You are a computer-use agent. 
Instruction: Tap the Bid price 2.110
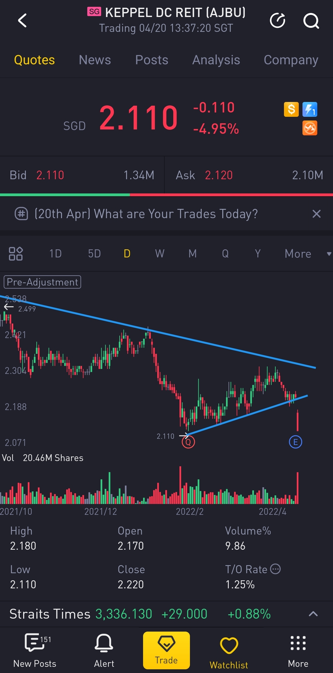(x=50, y=175)
